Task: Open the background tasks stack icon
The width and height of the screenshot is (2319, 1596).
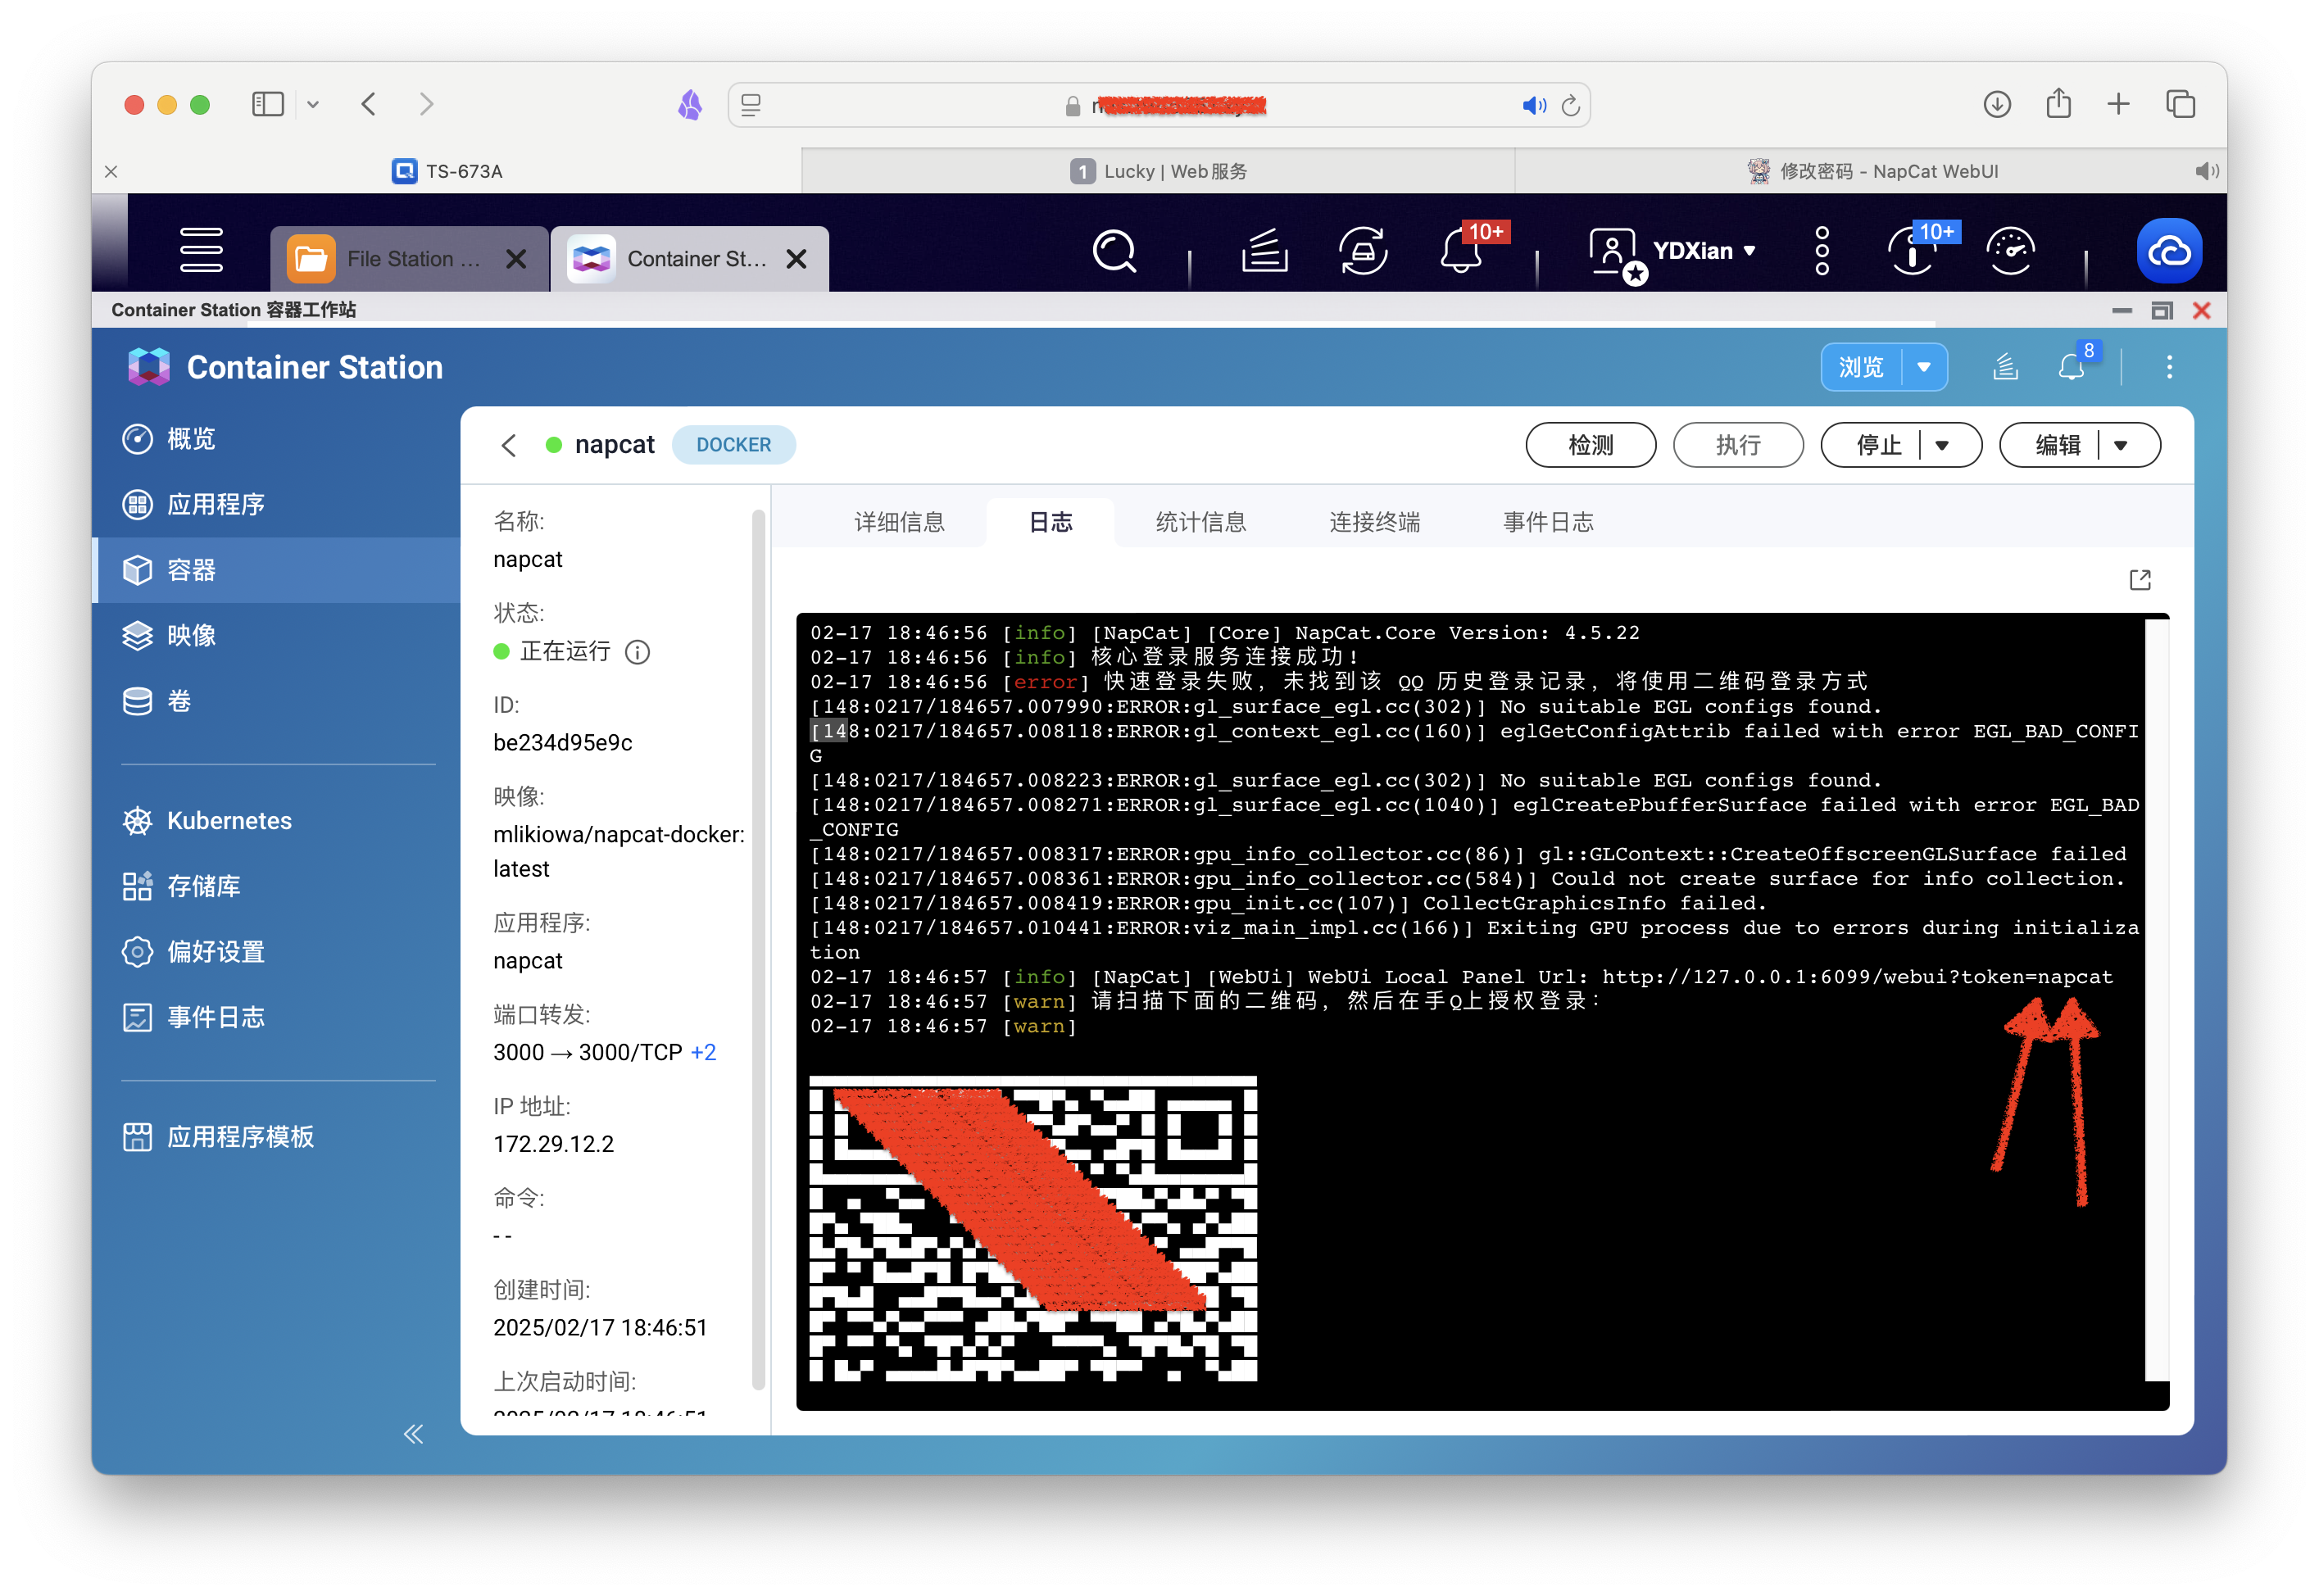Action: coord(1264,251)
